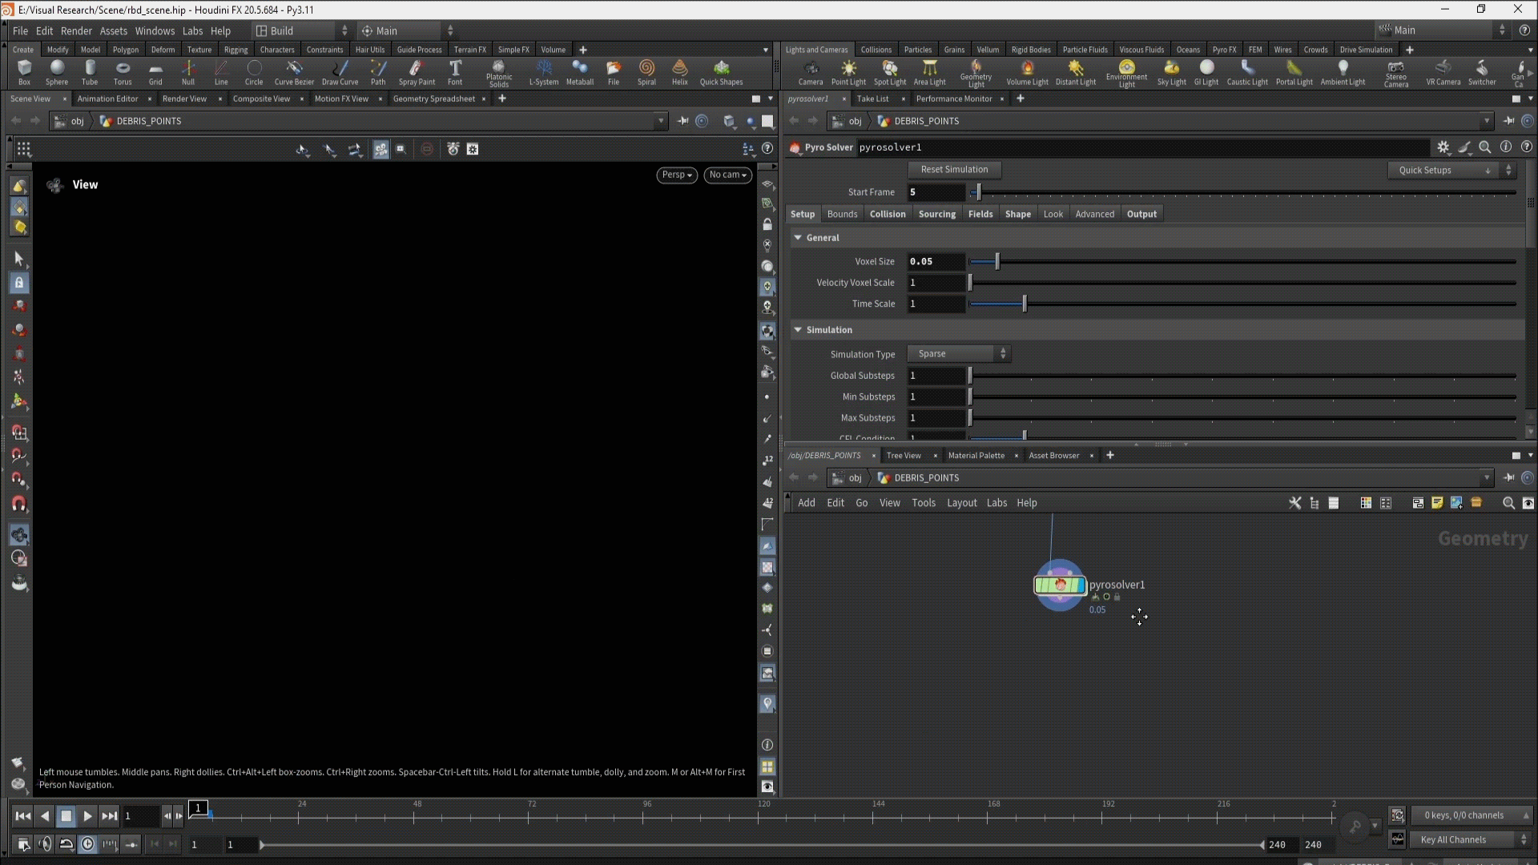The width and height of the screenshot is (1538, 865).
Task: Click the Sky Light shelf icon
Action: click(x=1171, y=71)
